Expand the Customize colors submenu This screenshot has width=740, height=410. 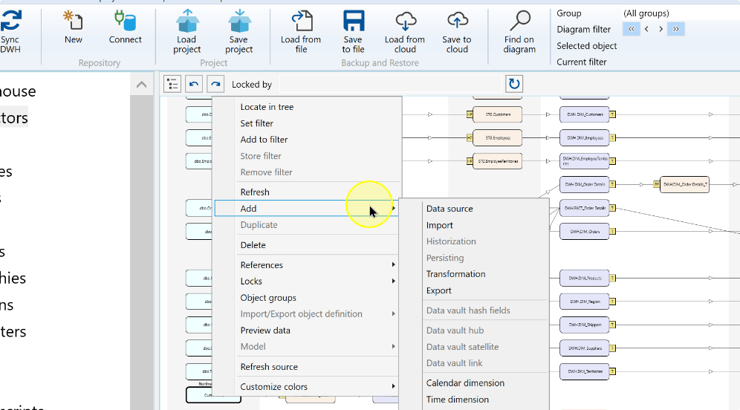pos(307,387)
